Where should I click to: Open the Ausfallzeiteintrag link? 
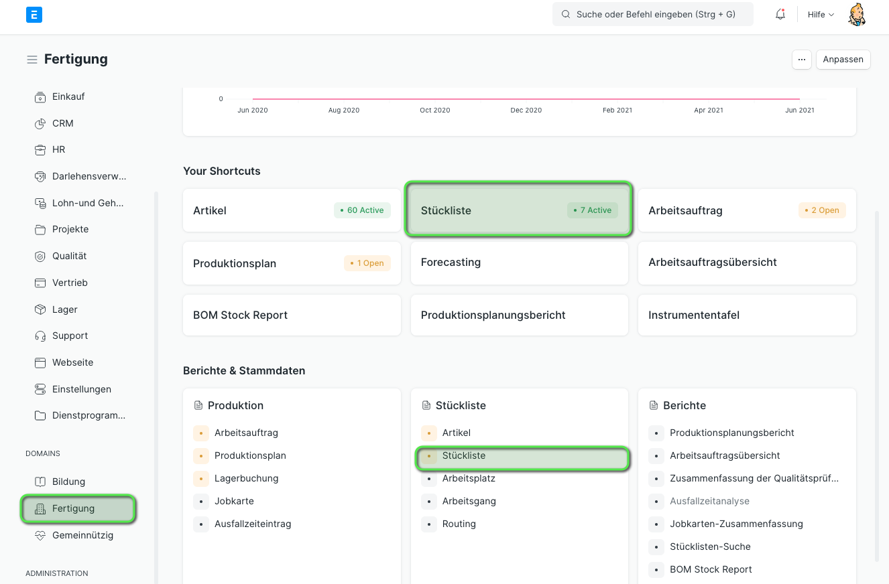click(253, 524)
